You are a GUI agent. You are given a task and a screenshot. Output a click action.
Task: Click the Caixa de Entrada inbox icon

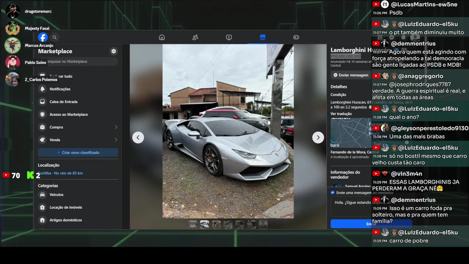tap(43, 102)
